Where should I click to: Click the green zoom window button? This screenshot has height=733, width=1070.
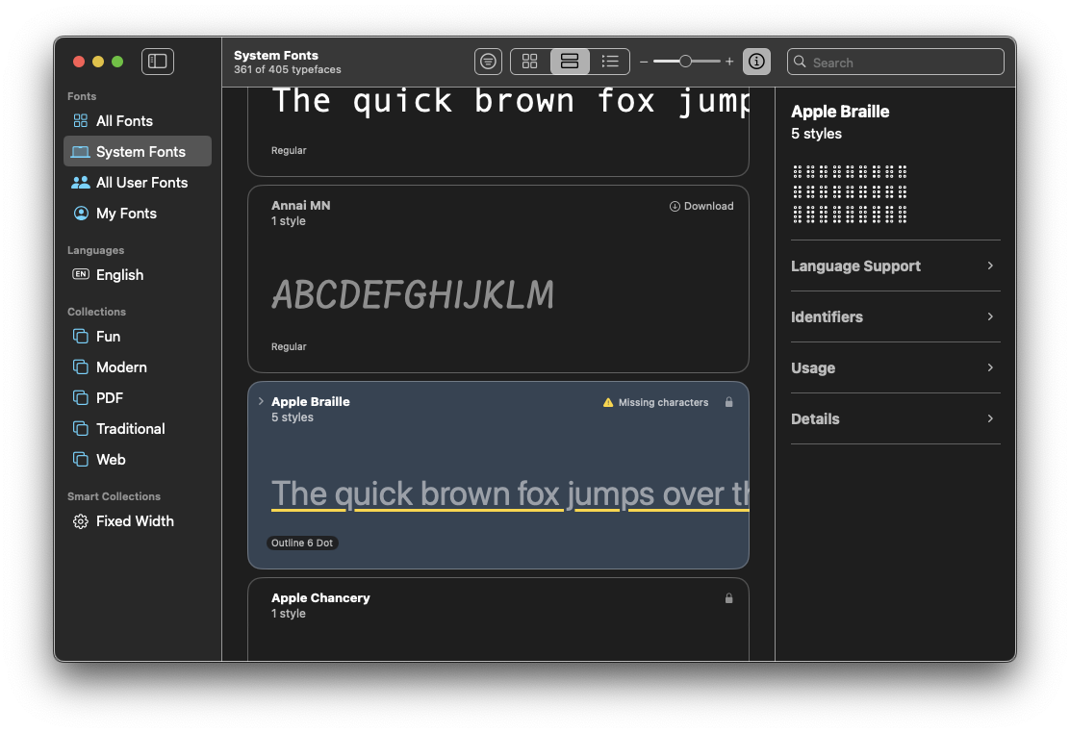[117, 62]
